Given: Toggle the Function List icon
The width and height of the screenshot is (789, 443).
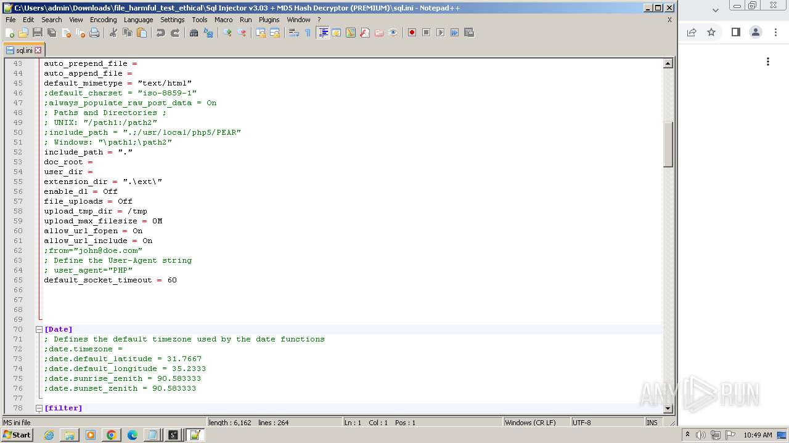Looking at the screenshot, I should tap(365, 33).
